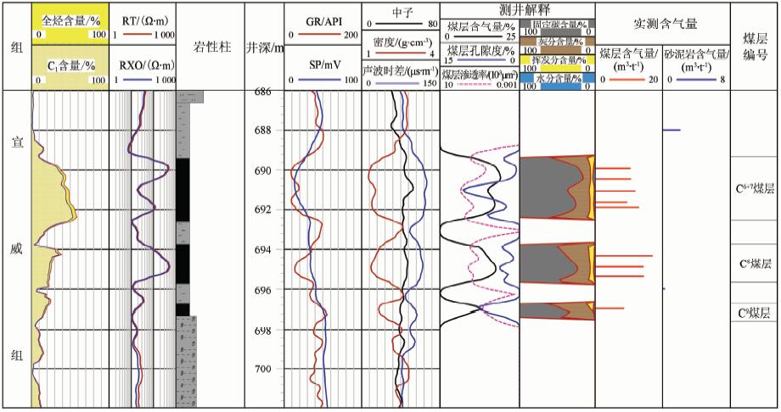The image size is (781, 412).
Task: Select the GR/API curve header
Action: click(x=323, y=19)
